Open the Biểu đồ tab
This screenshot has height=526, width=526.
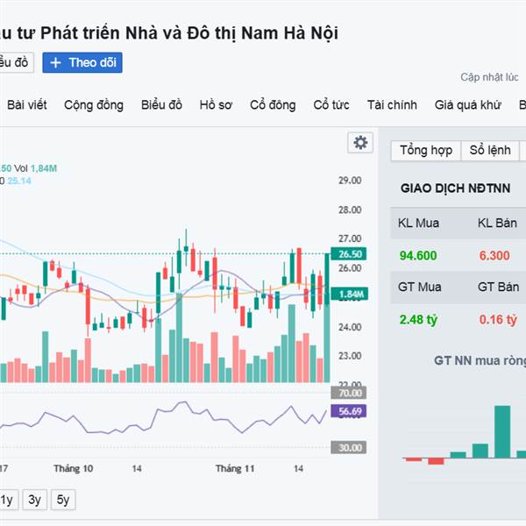pos(161,105)
